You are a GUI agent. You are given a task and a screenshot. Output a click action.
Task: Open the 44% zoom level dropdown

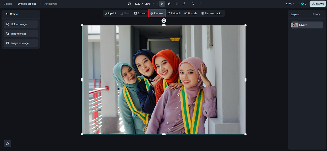290,4
